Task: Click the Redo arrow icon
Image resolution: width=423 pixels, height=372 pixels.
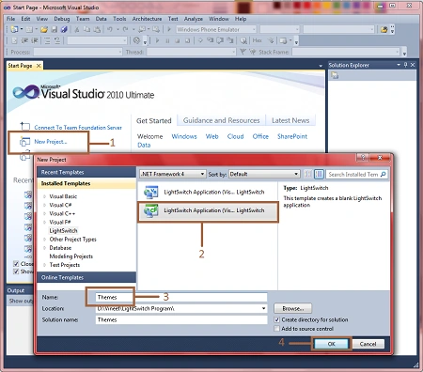Action: 125,29
